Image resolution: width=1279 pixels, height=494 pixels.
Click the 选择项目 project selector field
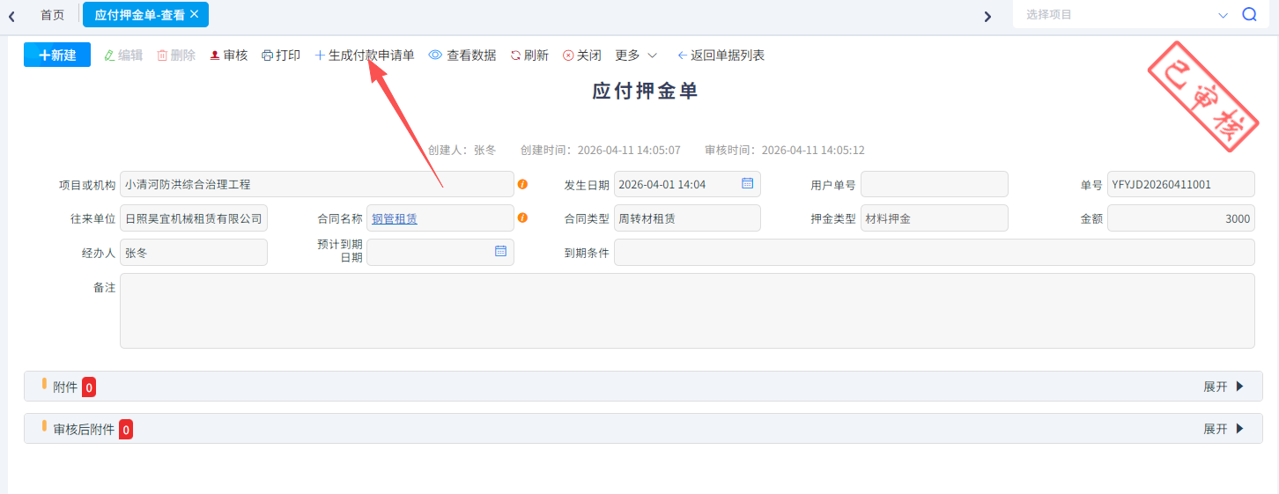tap(1119, 15)
